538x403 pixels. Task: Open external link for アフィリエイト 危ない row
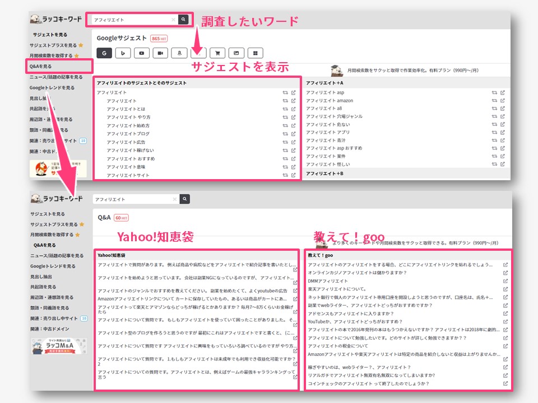tap(503, 124)
